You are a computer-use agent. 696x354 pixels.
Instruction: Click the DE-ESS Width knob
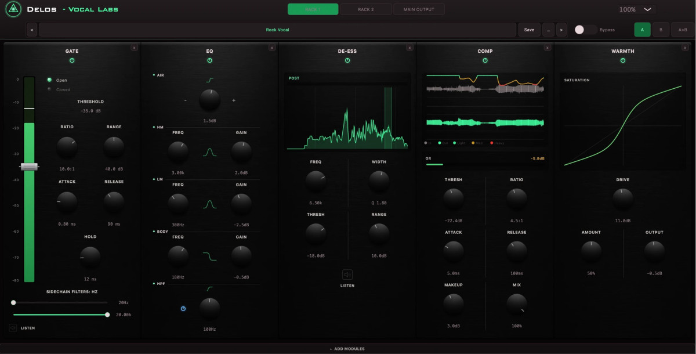[x=379, y=182]
